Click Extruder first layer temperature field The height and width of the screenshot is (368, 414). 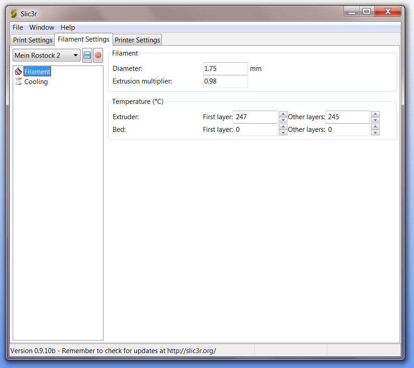(255, 117)
